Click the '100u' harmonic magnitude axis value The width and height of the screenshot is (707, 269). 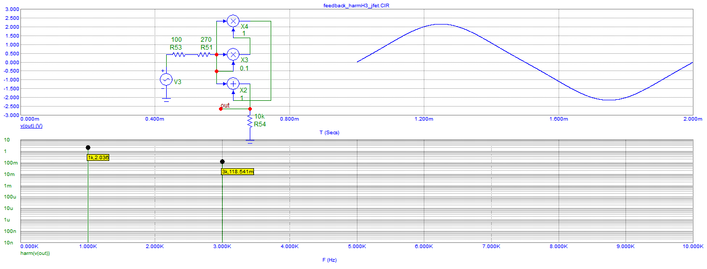coord(10,197)
